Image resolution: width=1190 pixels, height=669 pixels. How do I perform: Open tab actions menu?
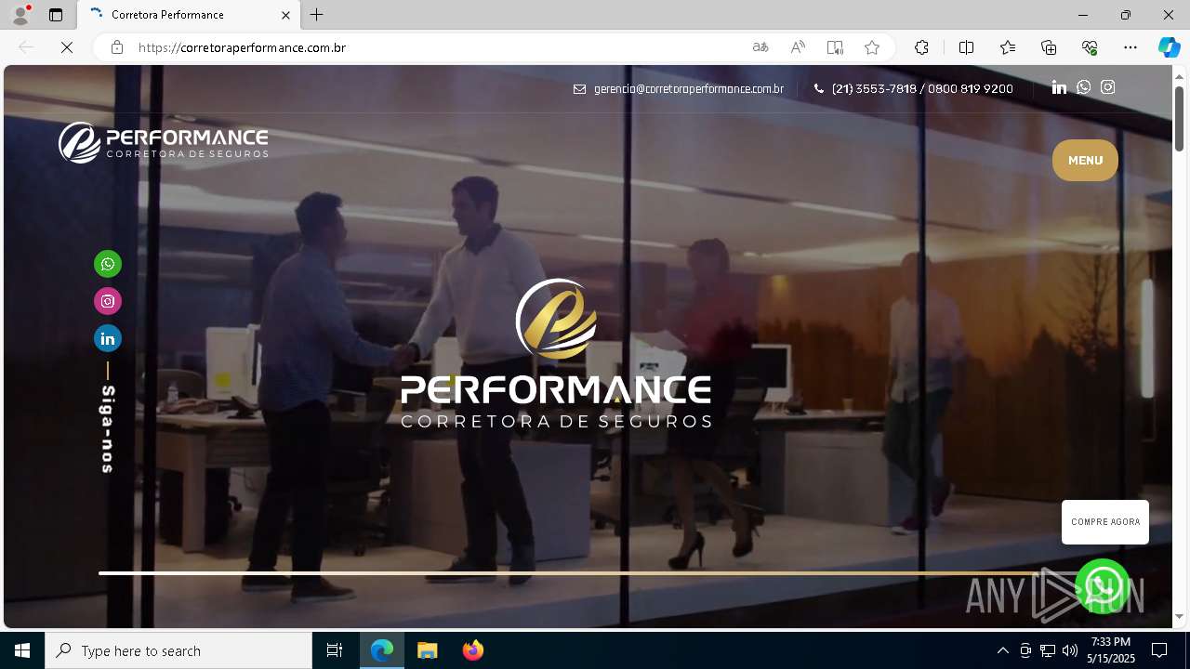pos(56,15)
